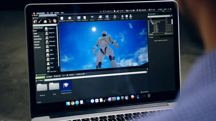Stop the play session
The height and width of the screenshot is (121, 216).
point(127,17)
